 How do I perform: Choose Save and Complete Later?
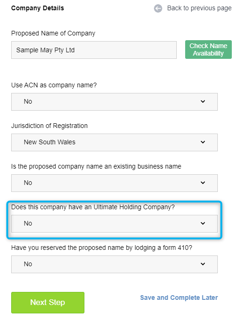[179, 298]
